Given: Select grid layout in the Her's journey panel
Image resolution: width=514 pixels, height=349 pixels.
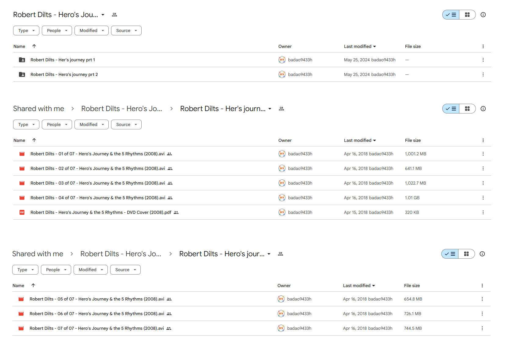Looking at the screenshot, I should 467,109.
